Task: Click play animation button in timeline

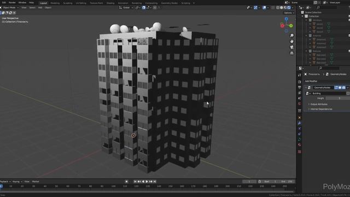Action: click(147, 182)
